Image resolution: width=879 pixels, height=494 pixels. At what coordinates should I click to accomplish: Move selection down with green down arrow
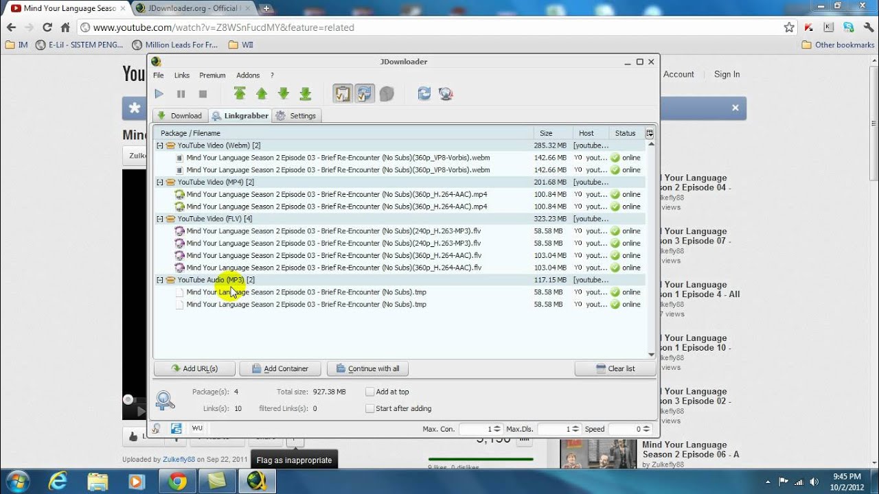pos(284,94)
